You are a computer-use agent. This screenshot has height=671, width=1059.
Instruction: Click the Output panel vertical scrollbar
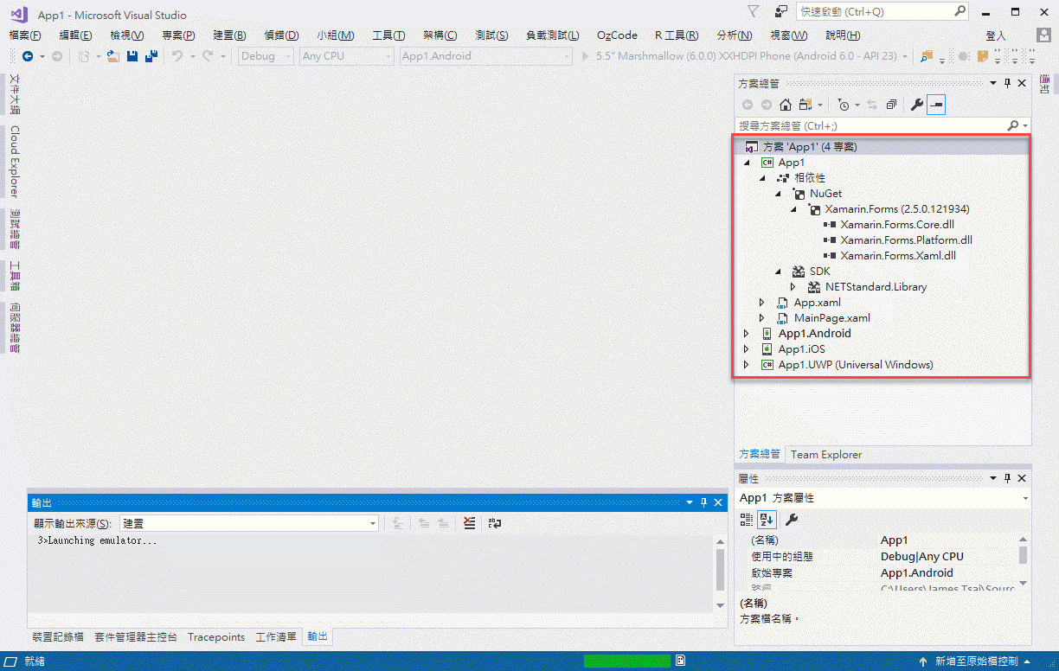tap(720, 574)
